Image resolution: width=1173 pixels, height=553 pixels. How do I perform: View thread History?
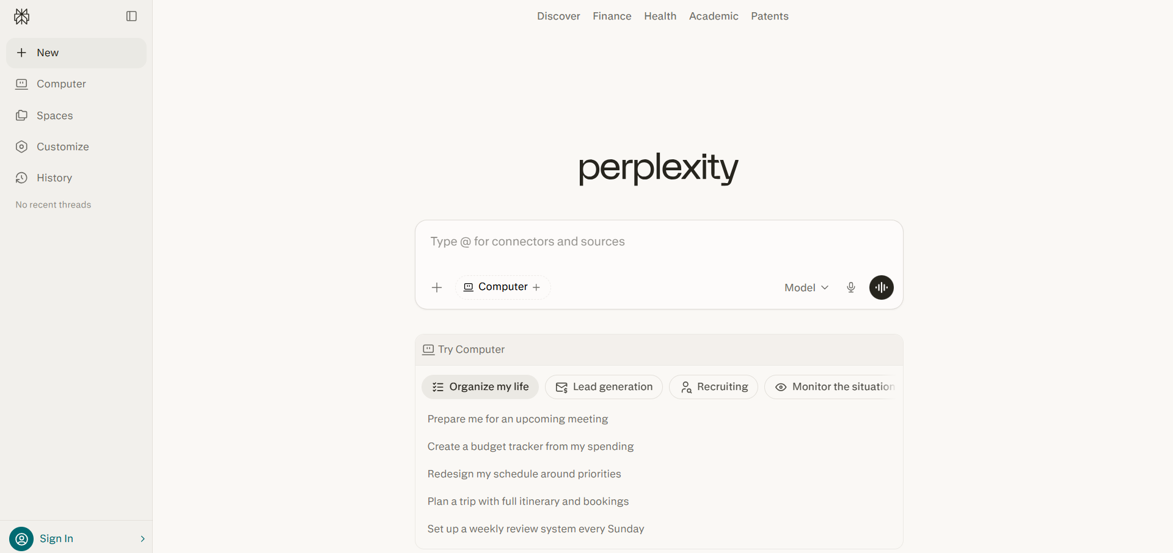[x=54, y=178]
